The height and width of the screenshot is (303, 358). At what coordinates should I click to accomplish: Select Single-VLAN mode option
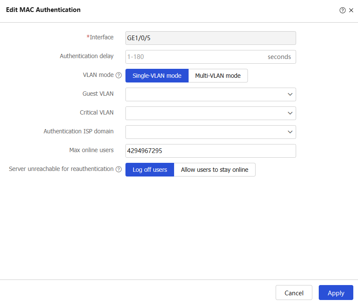(x=157, y=76)
